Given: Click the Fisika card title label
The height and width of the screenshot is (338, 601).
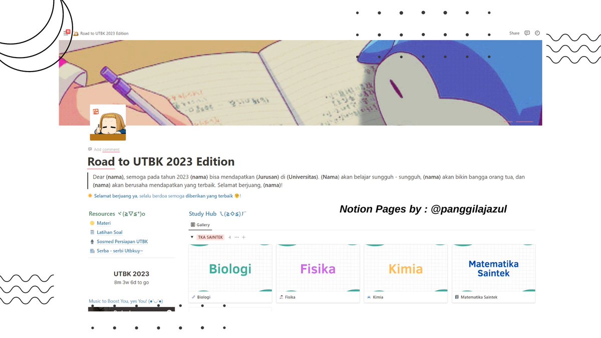Looking at the screenshot, I should [x=290, y=297].
